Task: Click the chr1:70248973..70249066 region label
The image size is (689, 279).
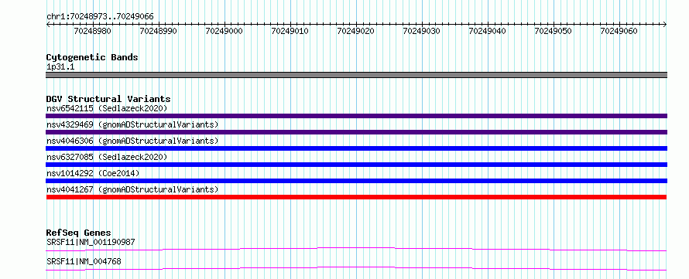Action: point(100,17)
